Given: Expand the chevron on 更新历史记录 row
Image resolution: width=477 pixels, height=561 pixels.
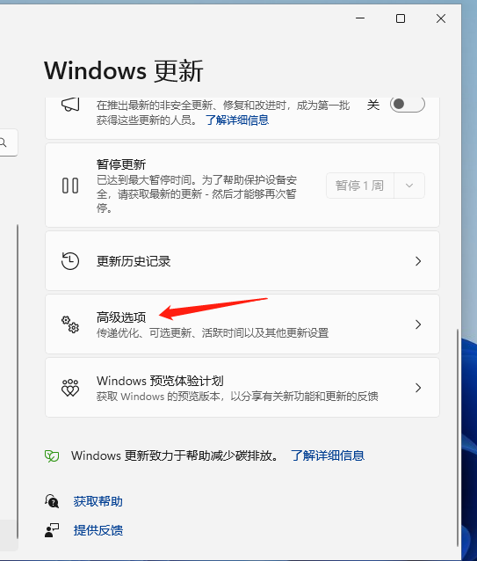Looking at the screenshot, I should click(x=418, y=261).
